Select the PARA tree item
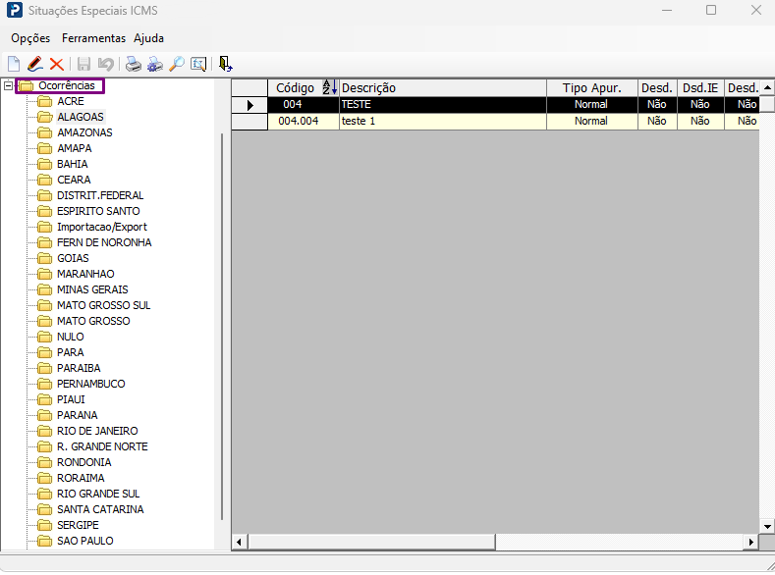 tap(70, 352)
